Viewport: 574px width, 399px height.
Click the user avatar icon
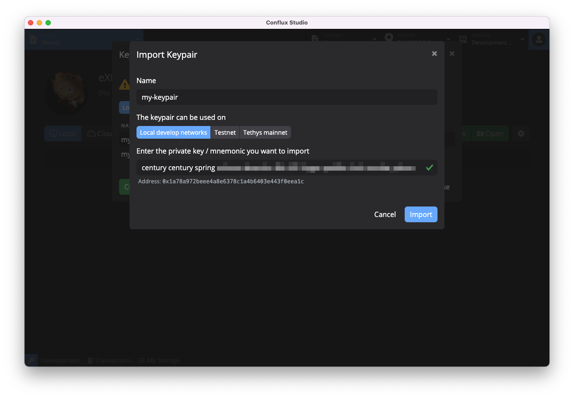point(539,39)
